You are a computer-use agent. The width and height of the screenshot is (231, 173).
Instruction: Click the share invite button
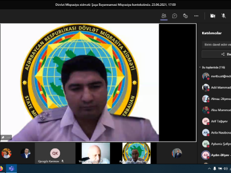click(x=217, y=54)
